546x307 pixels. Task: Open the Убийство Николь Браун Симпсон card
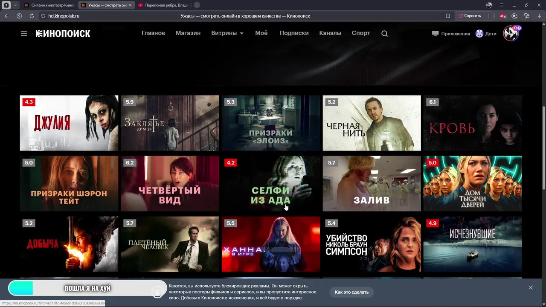coord(372,244)
